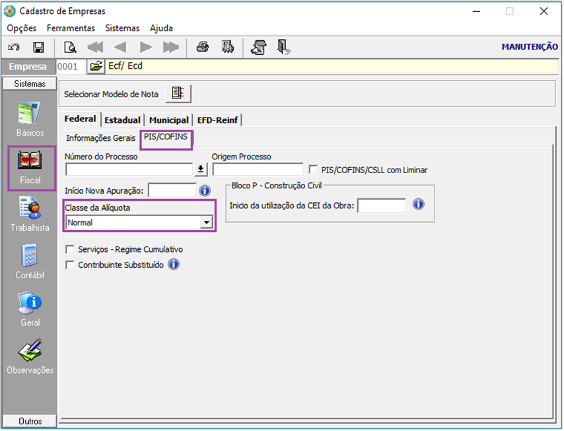This screenshot has height=431, width=564.
Task: Open the search document preview icon
Action: click(x=70, y=47)
